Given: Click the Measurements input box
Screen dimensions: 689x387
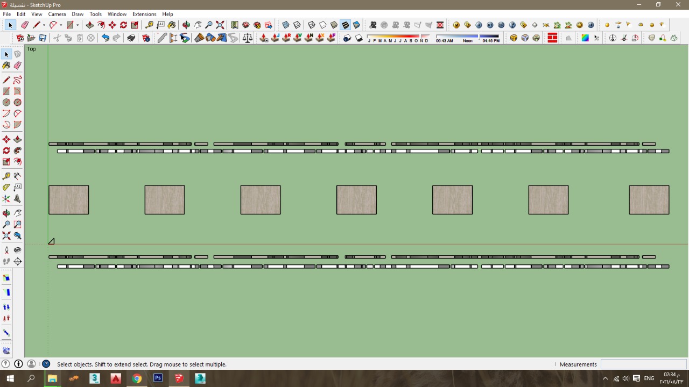Looking at the screenshot, I should [643, 364].
